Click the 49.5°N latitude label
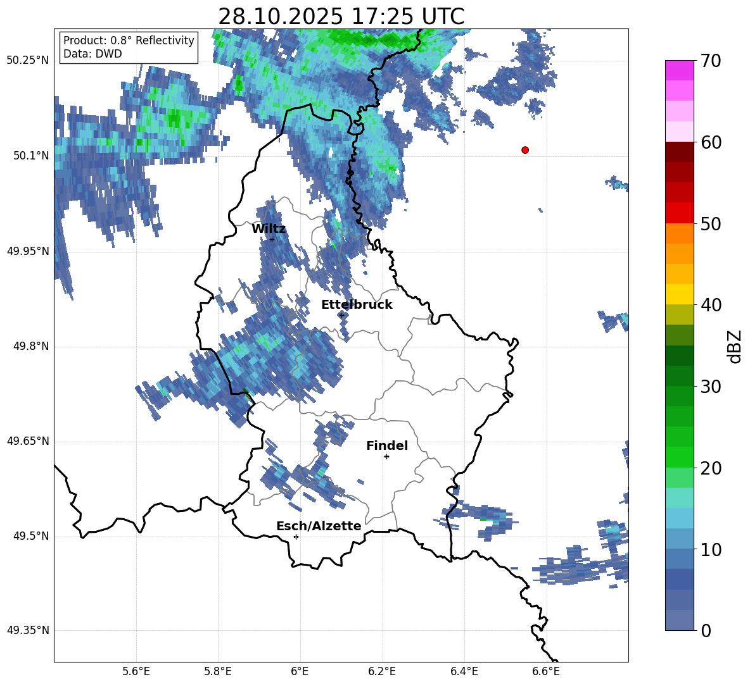 31,536
